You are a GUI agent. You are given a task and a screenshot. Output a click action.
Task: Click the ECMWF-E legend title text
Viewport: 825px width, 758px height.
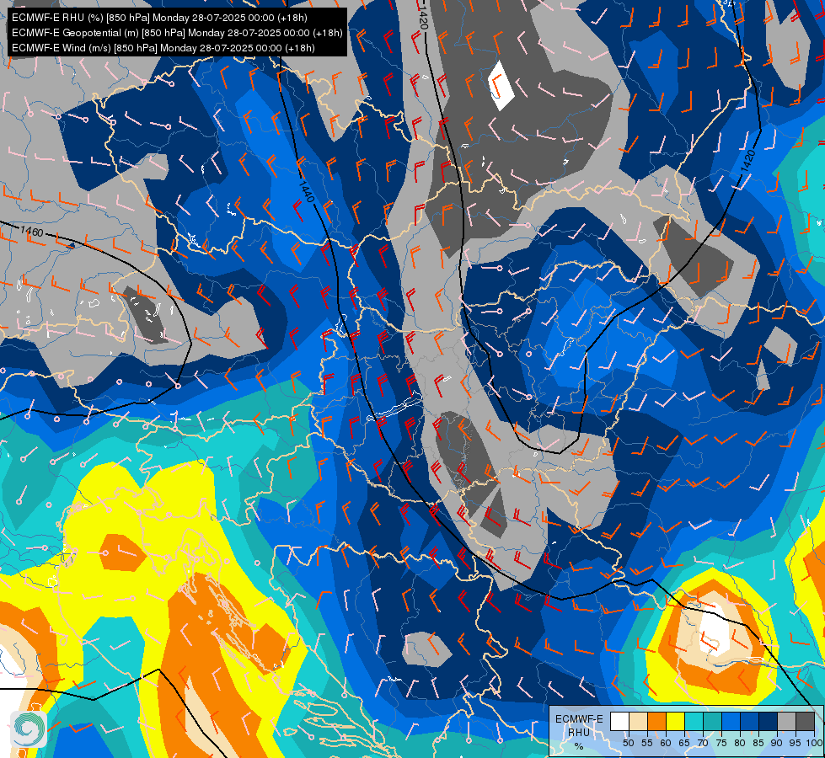pyautogui.click(x=579, y=719)
